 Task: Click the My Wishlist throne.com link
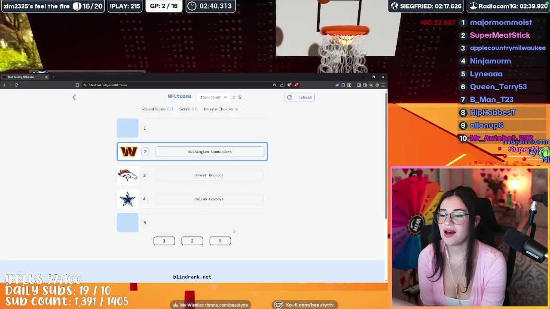210,305
